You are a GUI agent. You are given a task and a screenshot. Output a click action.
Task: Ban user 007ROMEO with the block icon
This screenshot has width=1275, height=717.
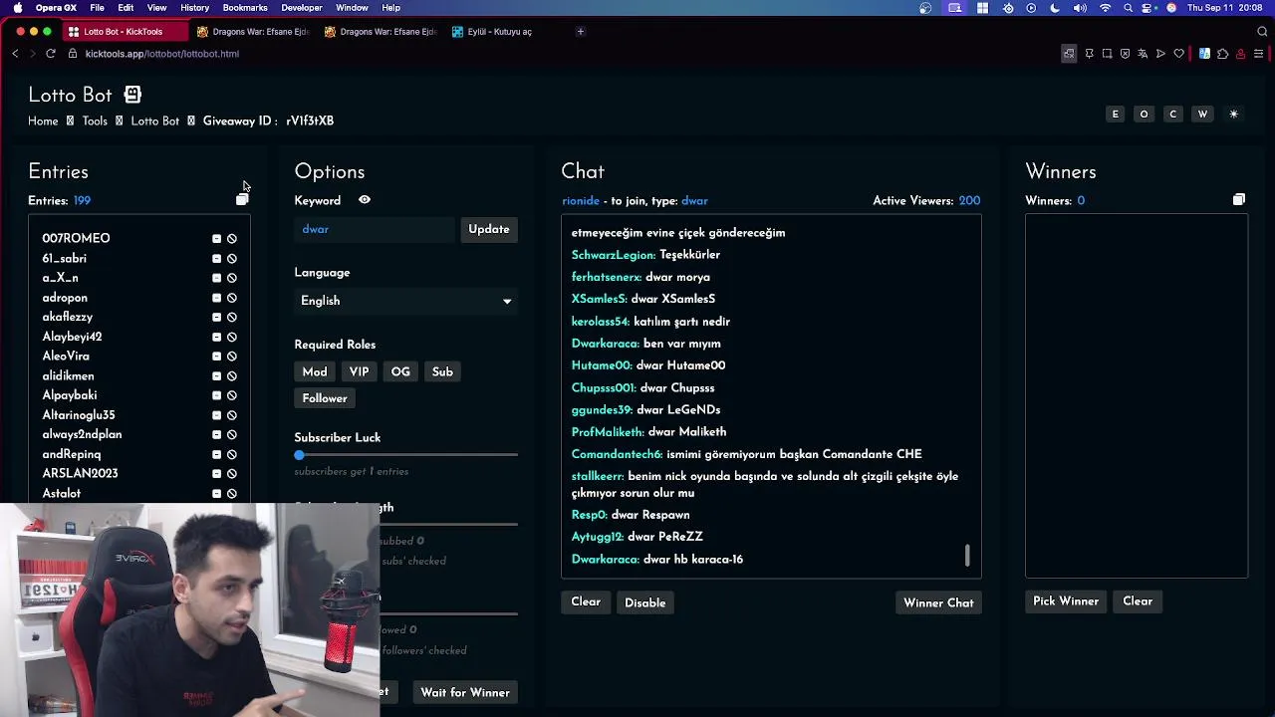click(232, 239)
